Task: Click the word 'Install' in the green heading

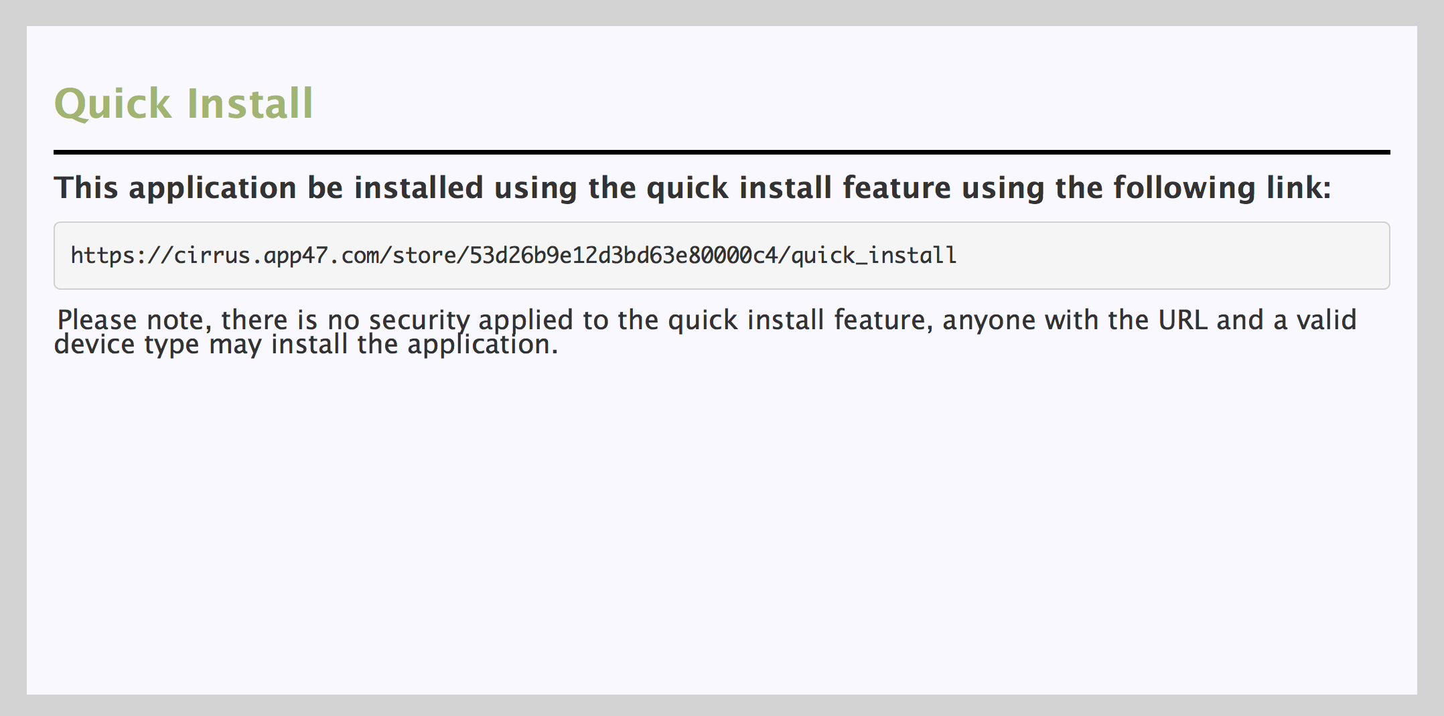Action: (x=250, y=104)
